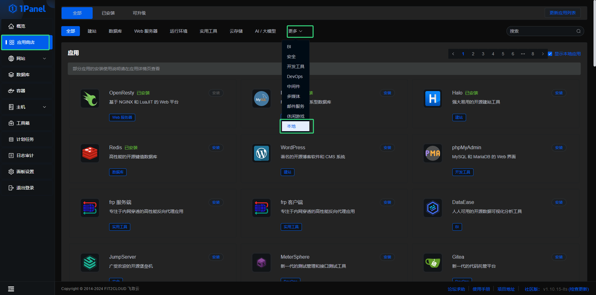Expand the 主机 sidebar submenu arrow

click(44, 107)
